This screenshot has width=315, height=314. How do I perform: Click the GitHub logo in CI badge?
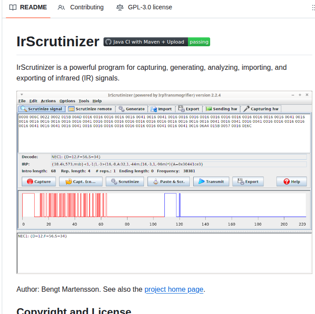coord(108,42)
